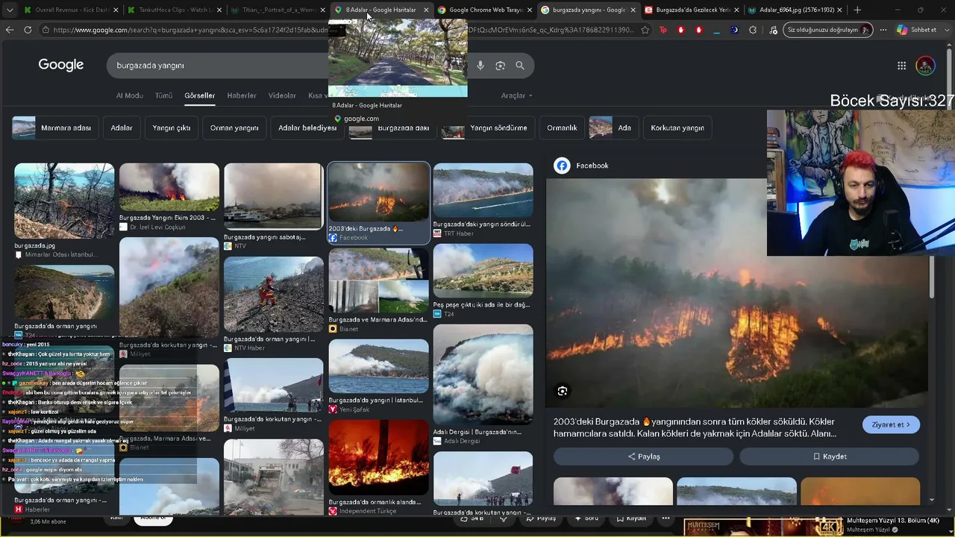Open a new browser tab with plus icon
This screenshot has height=537, width=955.
pos(857,10)
